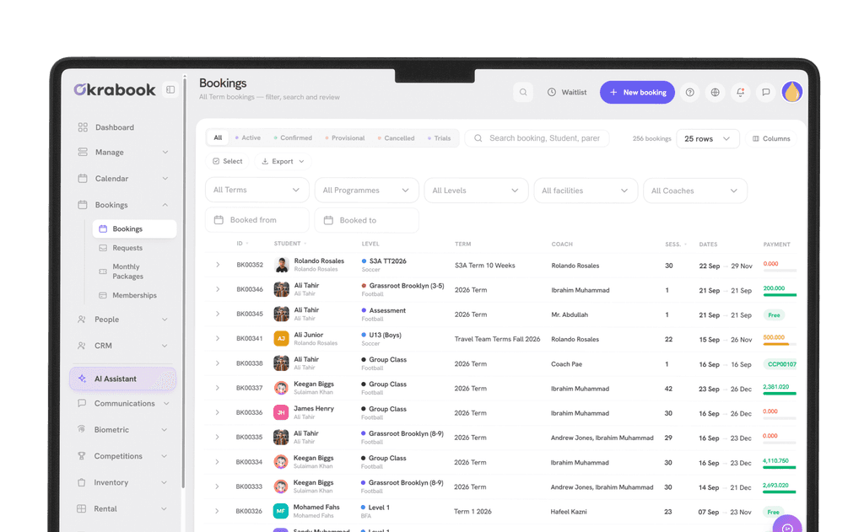Select the Active filter tab
The height and width of the screenshot is (532, 864).
click(248, 137)
